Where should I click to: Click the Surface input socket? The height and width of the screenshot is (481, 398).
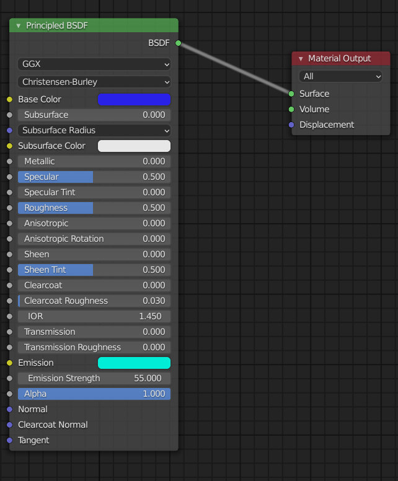pyautogui.click(x=291, y=94)
